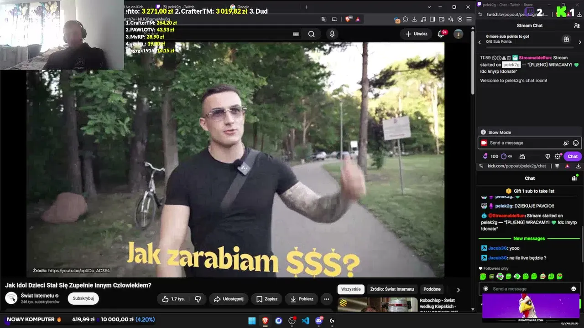584x328 pixels.
Task: Open YouTube notifications bell
Action: pos(441,34)
